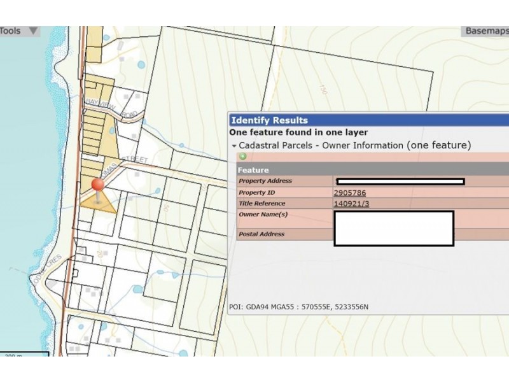Click the Bay View Road label on map

coord(111,109)
